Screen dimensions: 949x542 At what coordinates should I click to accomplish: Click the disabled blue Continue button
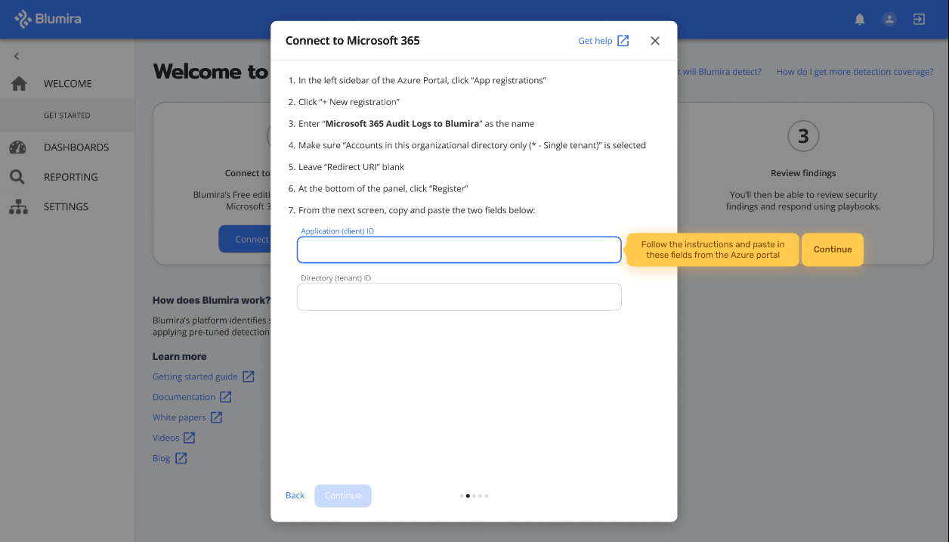click(x=343, y=496)
